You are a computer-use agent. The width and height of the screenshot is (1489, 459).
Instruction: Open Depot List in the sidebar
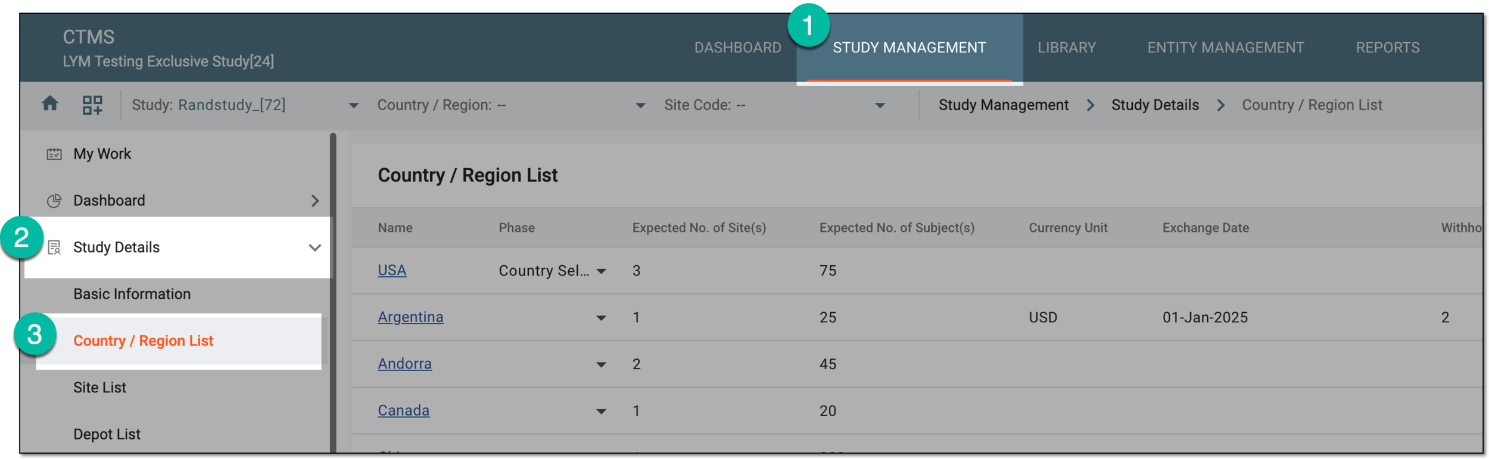107,435
